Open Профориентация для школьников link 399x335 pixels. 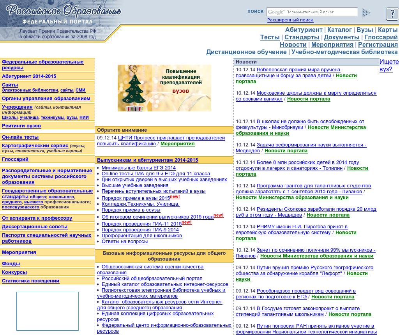[142, 236]
